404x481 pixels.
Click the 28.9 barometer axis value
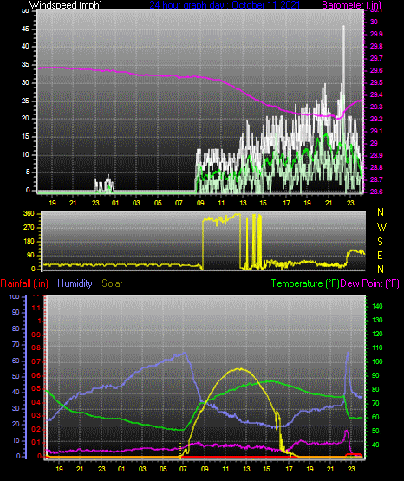376,155
